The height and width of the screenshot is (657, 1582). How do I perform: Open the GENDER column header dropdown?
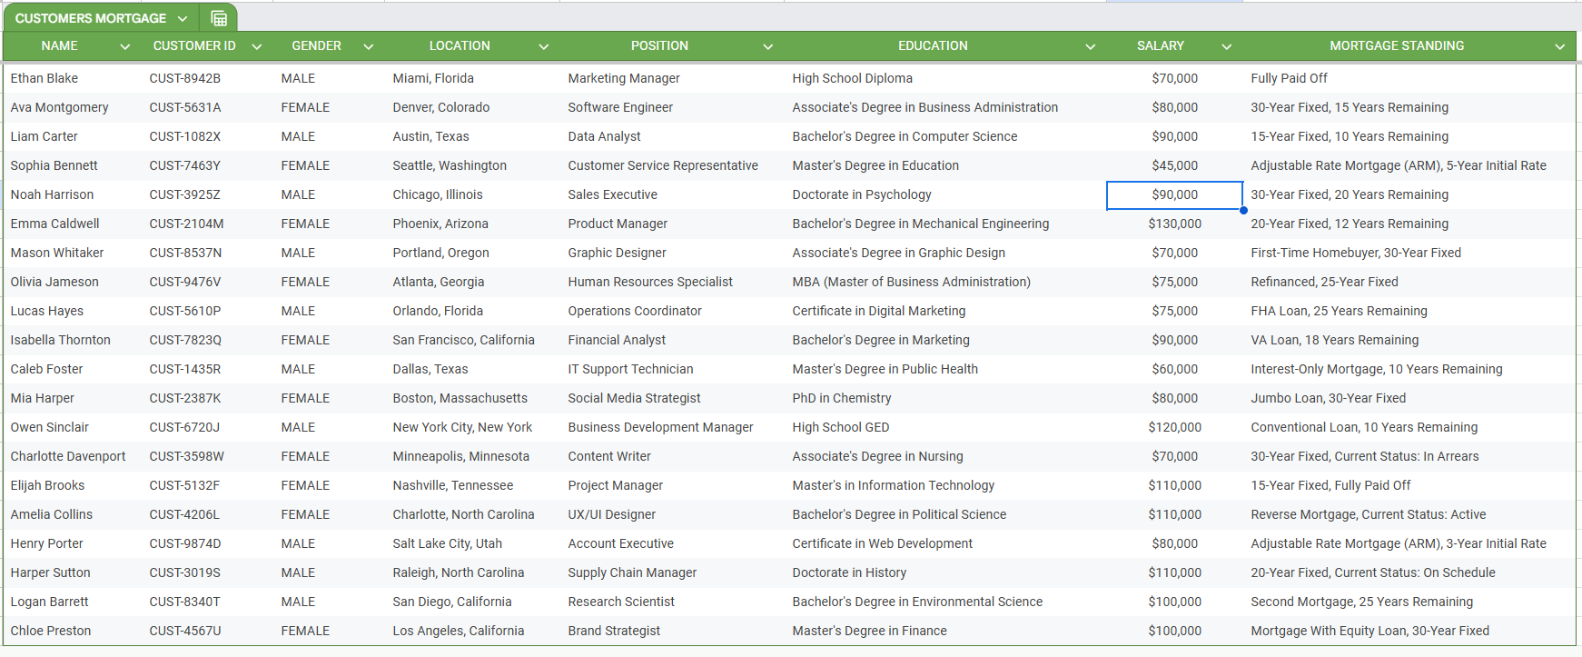click(369, 46)
